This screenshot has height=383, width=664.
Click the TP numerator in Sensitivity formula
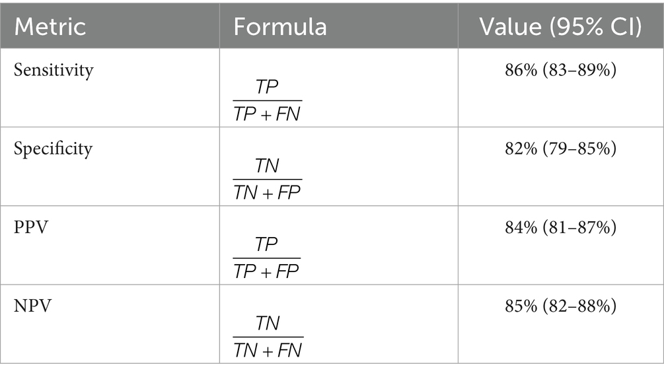(267, 87)
